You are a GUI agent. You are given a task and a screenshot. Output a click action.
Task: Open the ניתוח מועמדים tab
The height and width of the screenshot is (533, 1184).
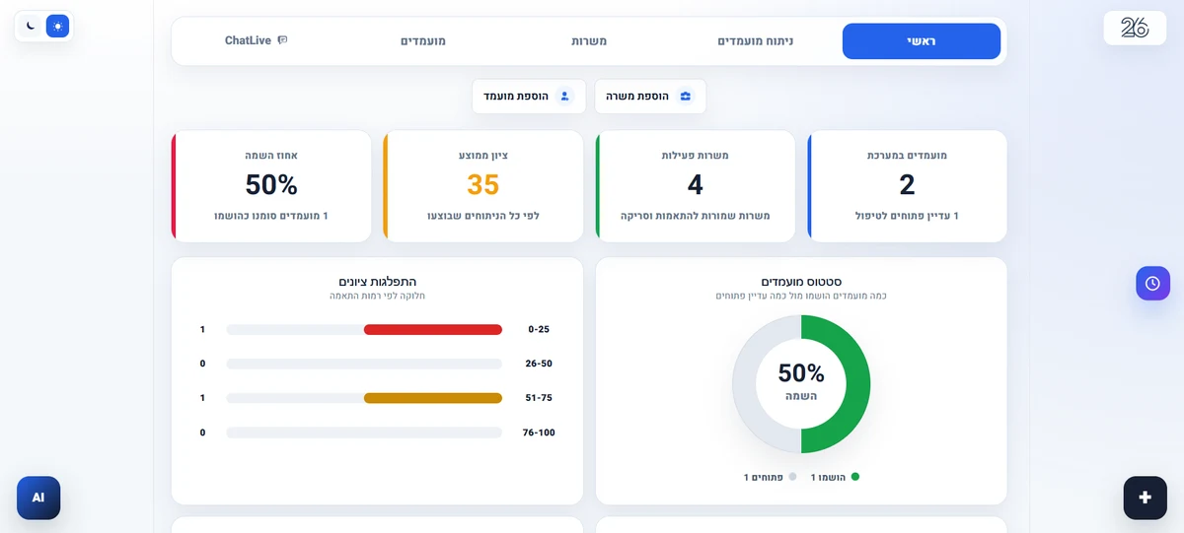click(x=755, y=41)
